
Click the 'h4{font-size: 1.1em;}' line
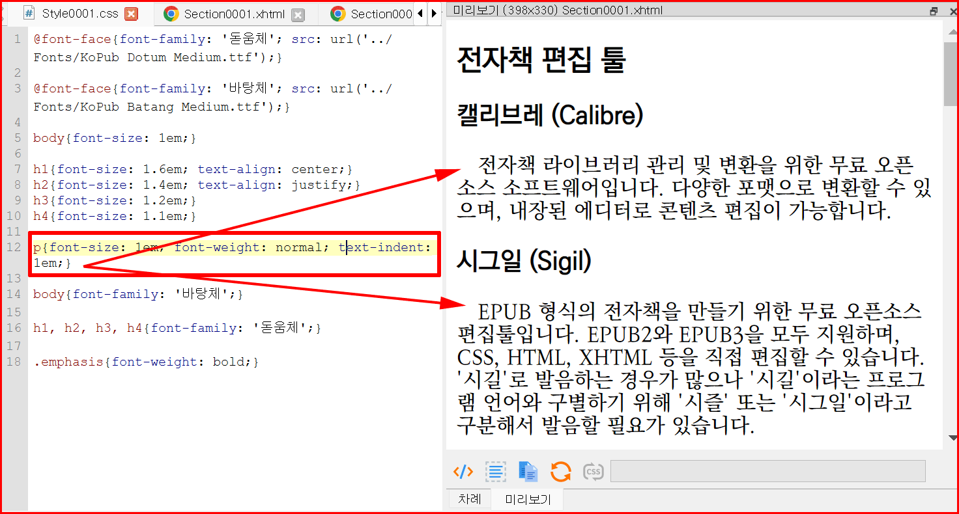tap(115, 216)
